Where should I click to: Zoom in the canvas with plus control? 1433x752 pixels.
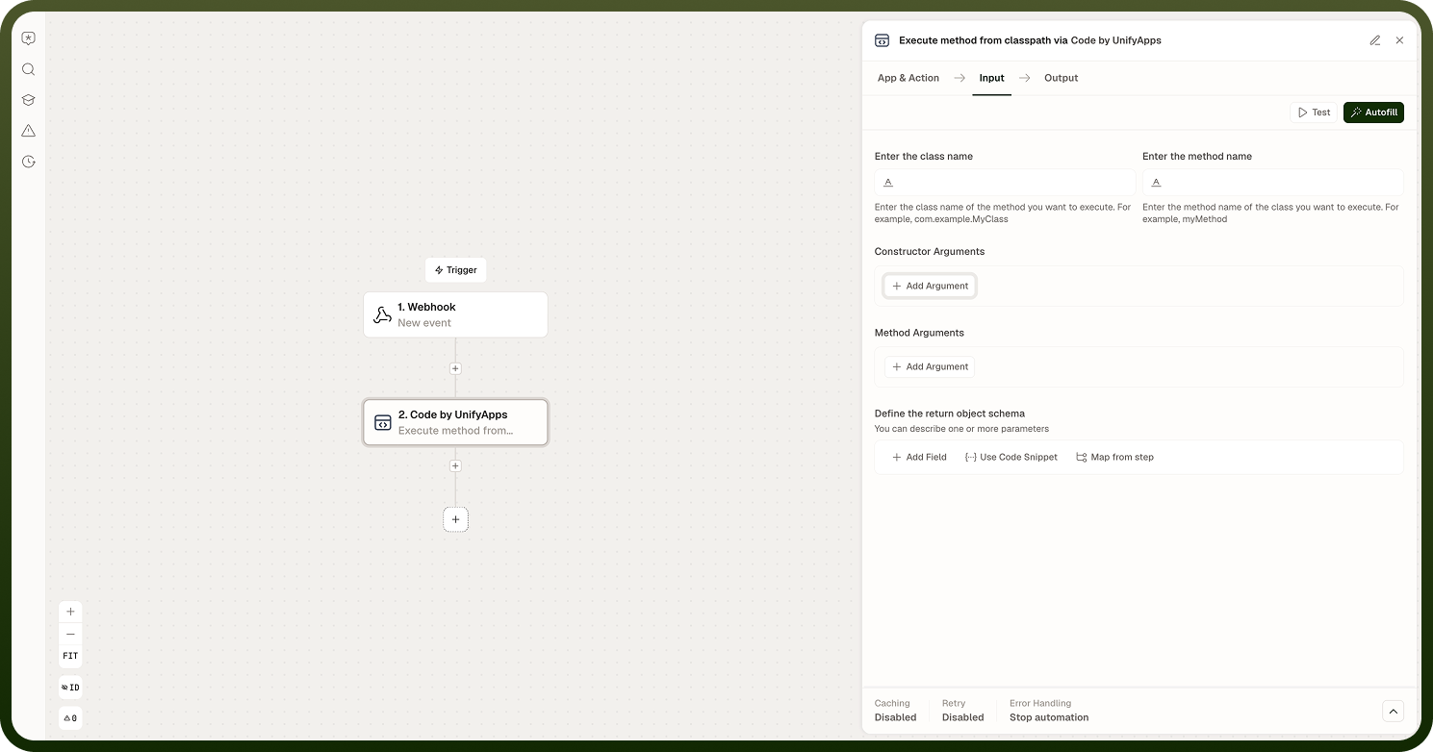coord(70,612)
